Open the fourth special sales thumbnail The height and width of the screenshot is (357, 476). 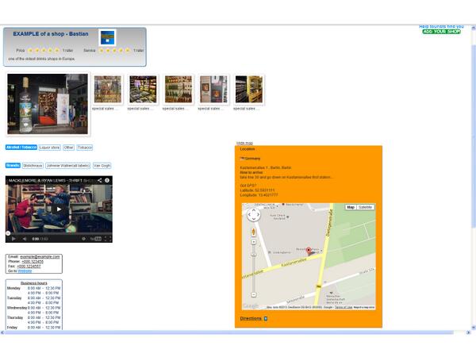(213, 90)
